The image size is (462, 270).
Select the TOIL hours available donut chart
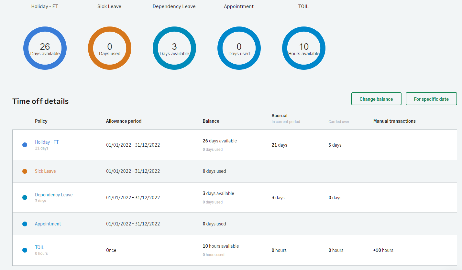[x=304, y=48]
